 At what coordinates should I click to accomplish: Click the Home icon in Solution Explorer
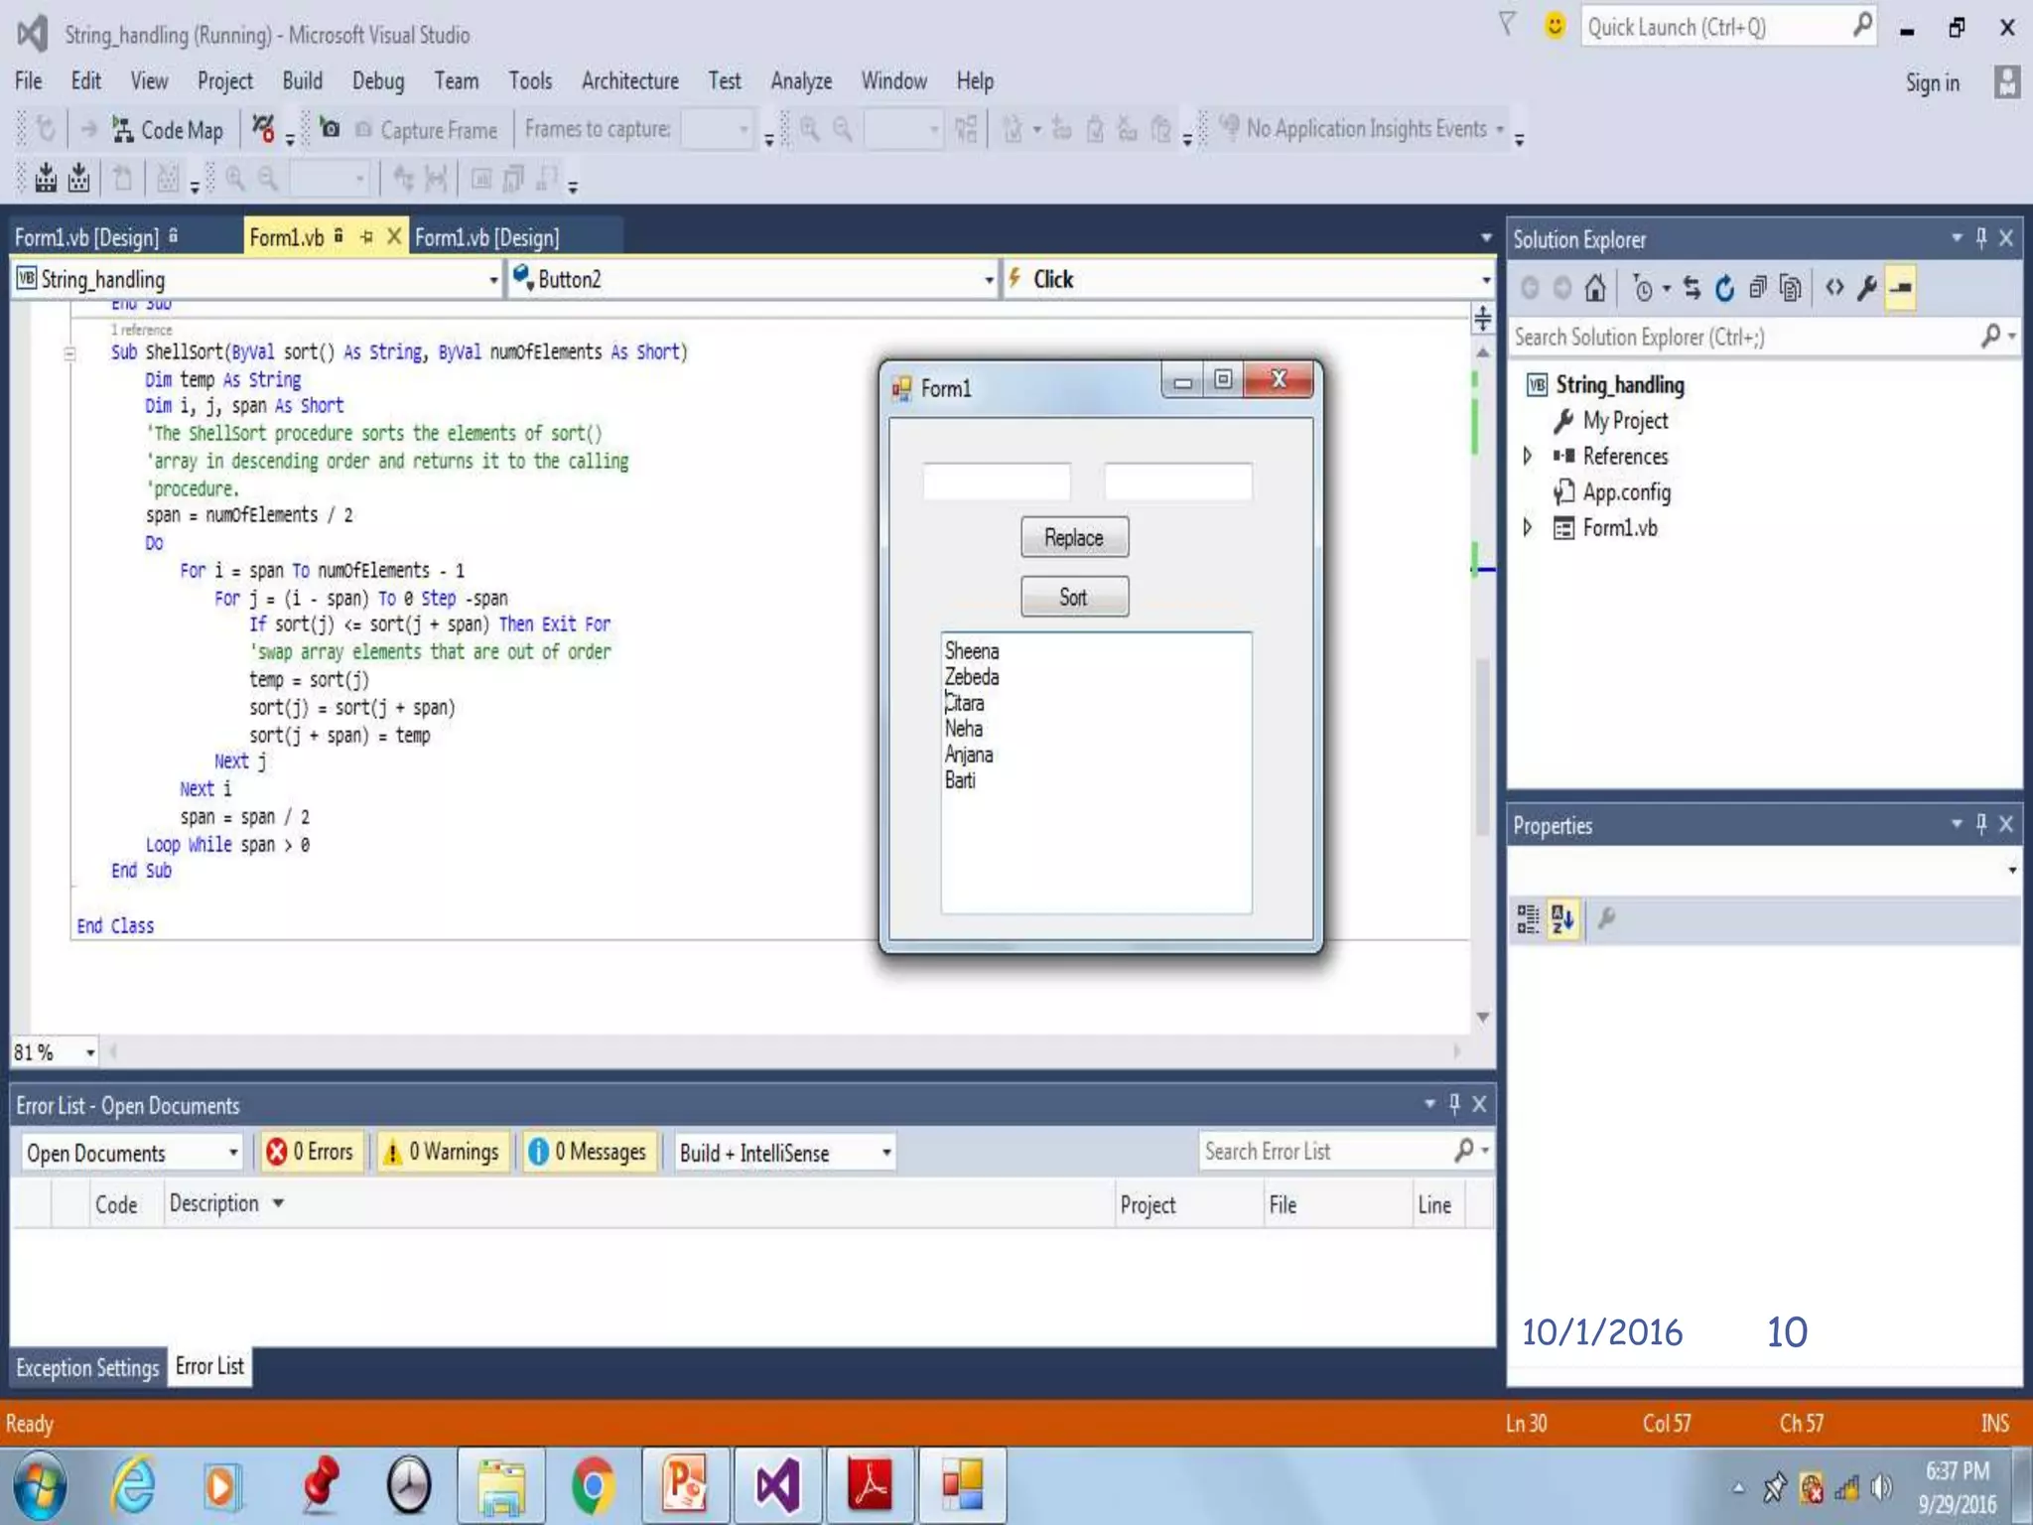(1594, 288)
